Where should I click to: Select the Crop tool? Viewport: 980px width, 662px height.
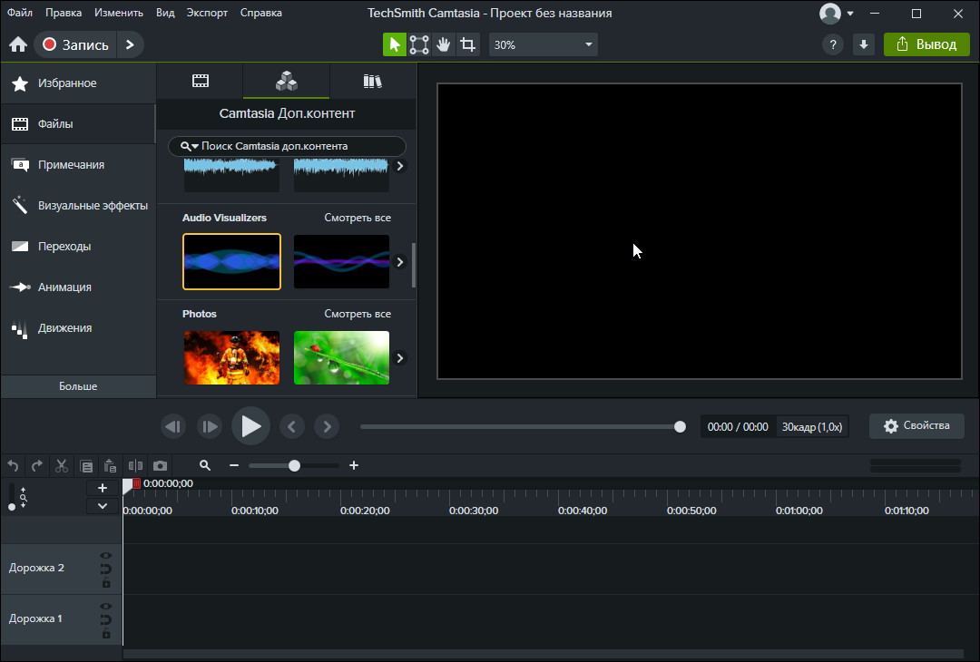[467, 44]
